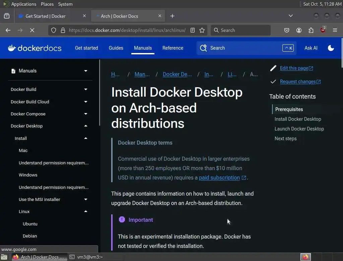343x261 pixels.
Task: Open Guides in docs navbar
Action: pyautogui.click(x=116, y=48)
